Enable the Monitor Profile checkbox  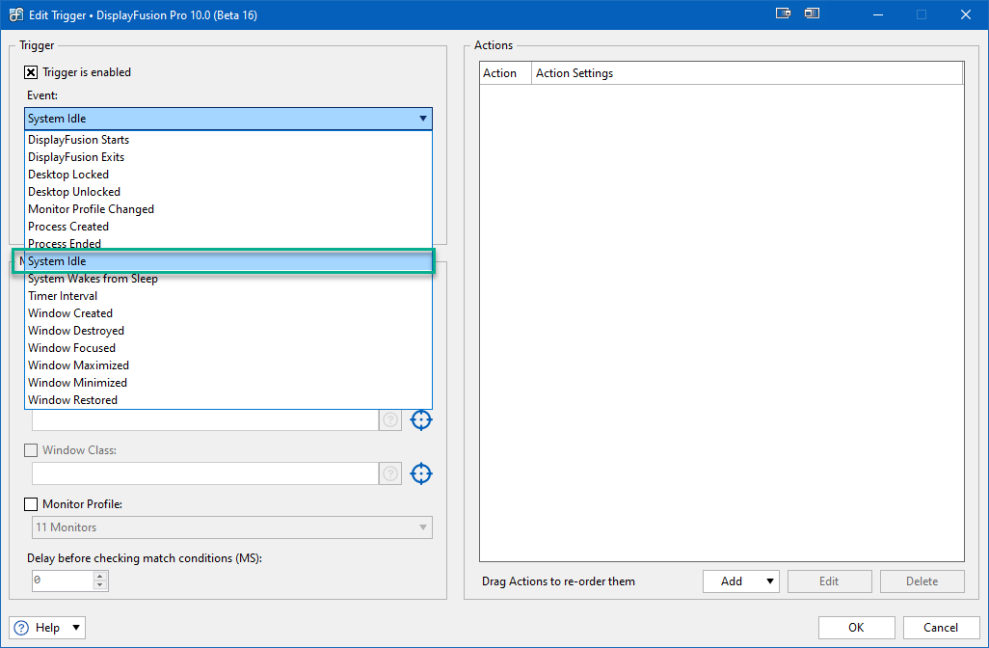[32, 504]
